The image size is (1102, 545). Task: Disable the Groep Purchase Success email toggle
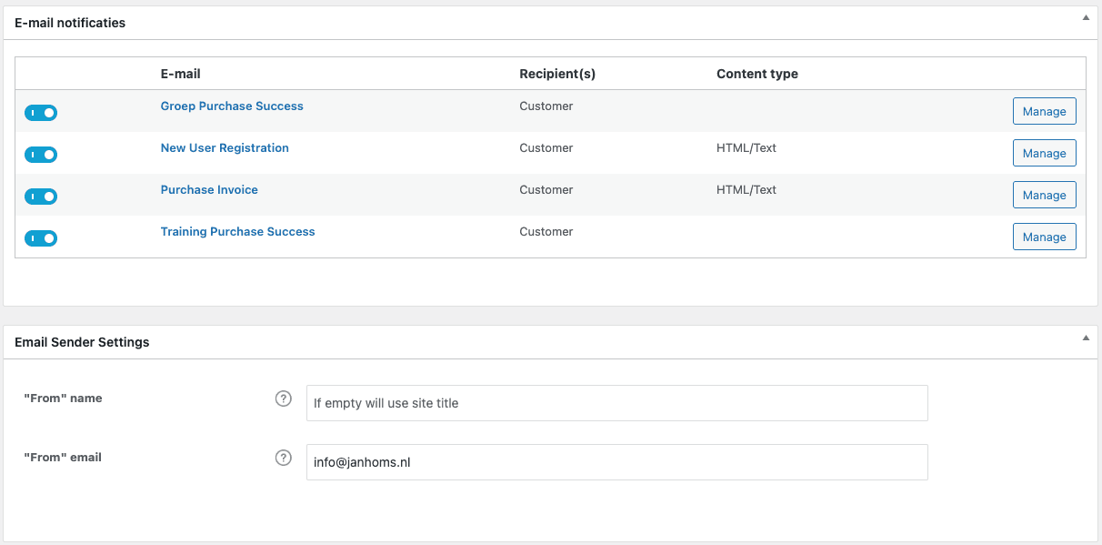pyautogui.click(x=41, y=113)
